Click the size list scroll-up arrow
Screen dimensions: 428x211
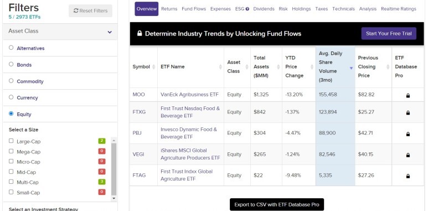114,140
